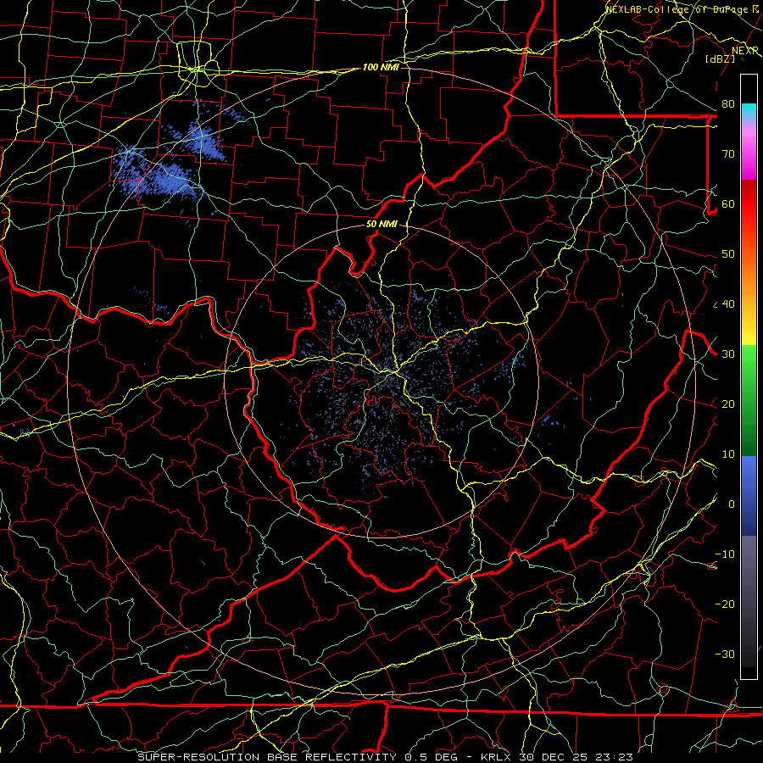763x763 pixels.
Task: Click the 10 value on the dBZ scale
Action: tap(728, 454)
